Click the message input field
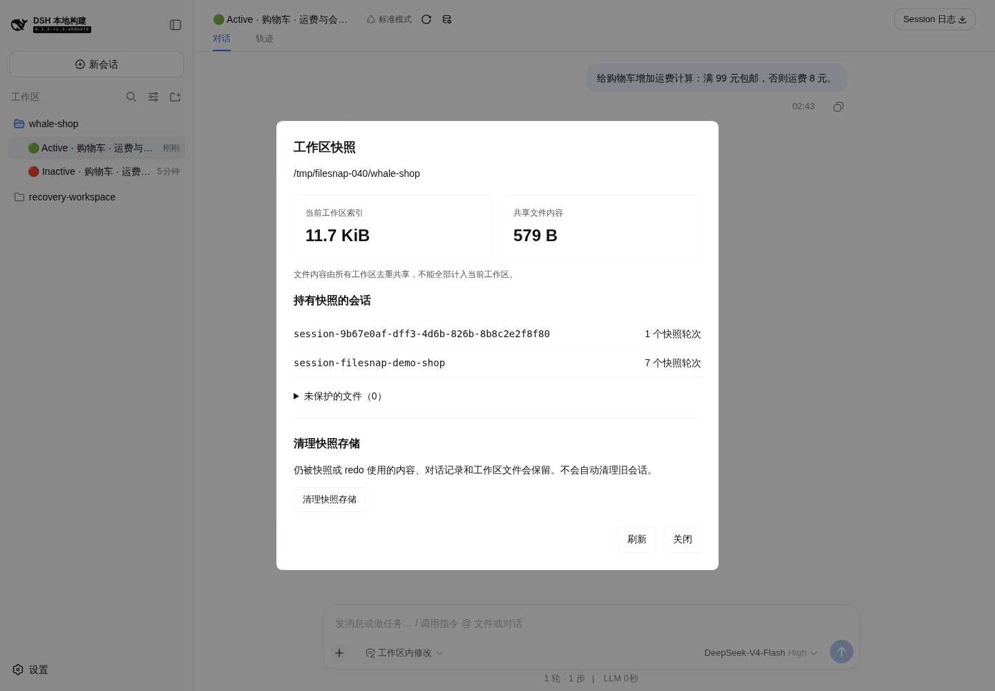Image resolution: width=995 pixels, height=691 pixels. 591,623
